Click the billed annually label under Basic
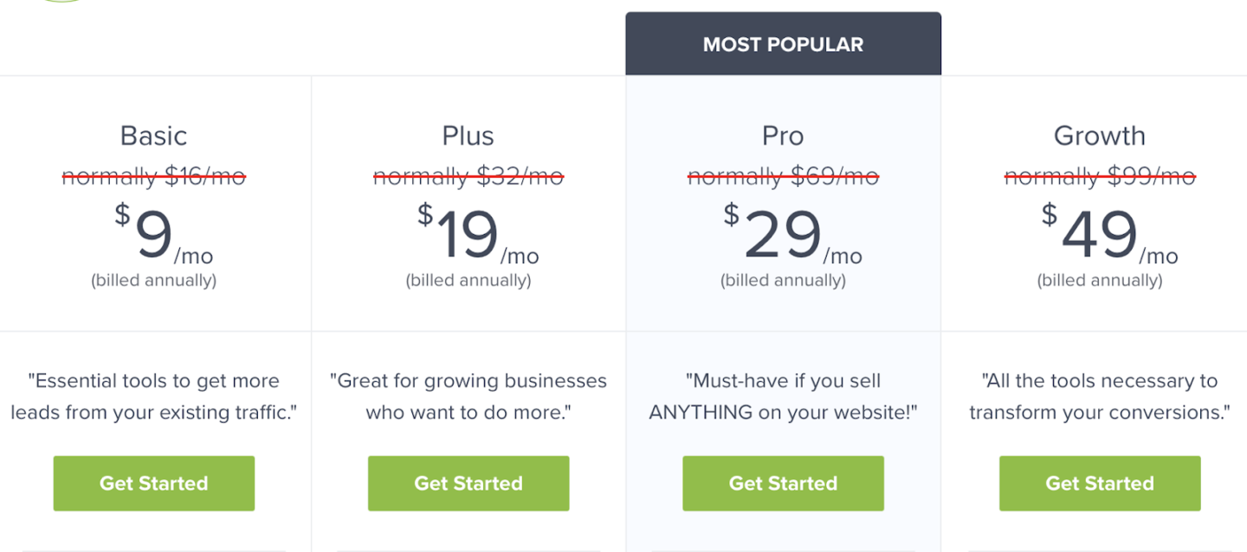 point(153,280)
